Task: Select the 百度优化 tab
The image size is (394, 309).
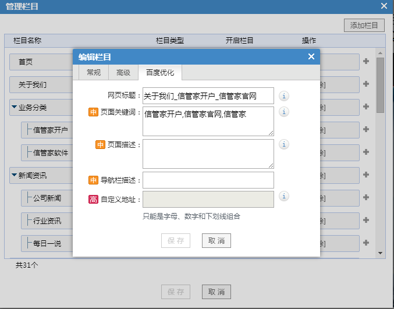Action: pos(160,73)
